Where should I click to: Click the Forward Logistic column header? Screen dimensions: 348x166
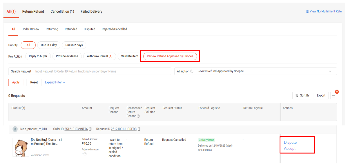209,108
